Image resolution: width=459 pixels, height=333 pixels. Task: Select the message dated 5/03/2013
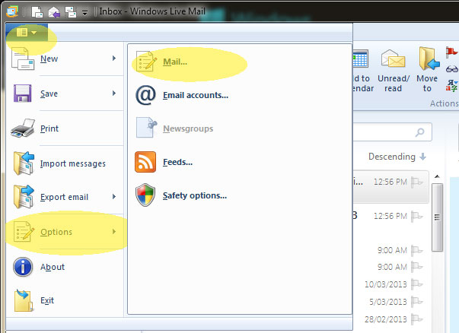tap(388, 302)
